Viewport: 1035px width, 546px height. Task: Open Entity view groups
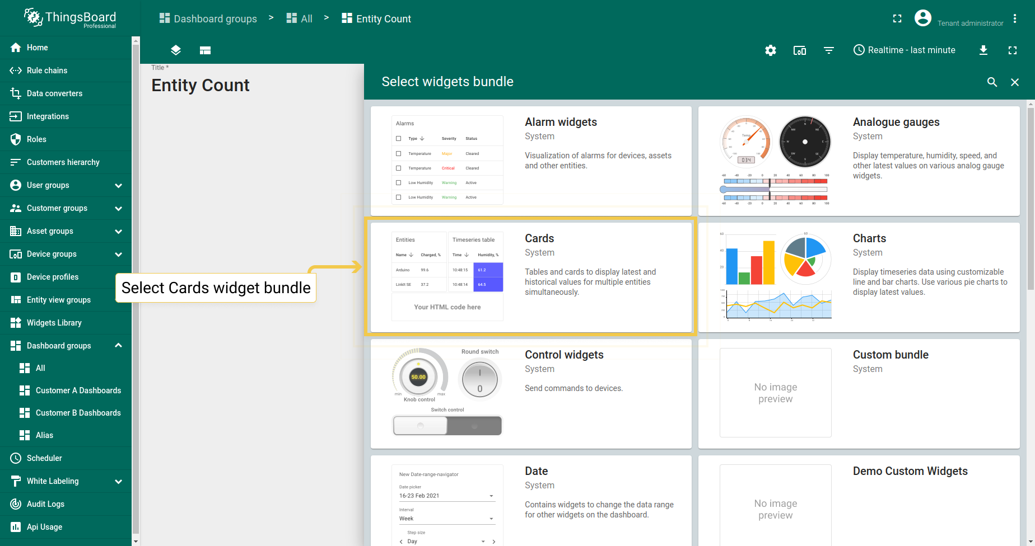coord(66,300)
